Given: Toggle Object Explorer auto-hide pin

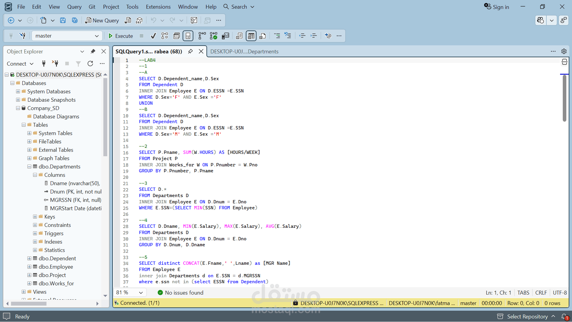Looking at the screenshot, I should click(93, 51).
